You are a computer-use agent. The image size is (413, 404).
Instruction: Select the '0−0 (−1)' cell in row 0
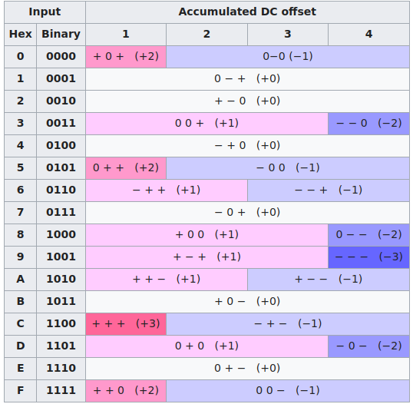tap(288, 57)
